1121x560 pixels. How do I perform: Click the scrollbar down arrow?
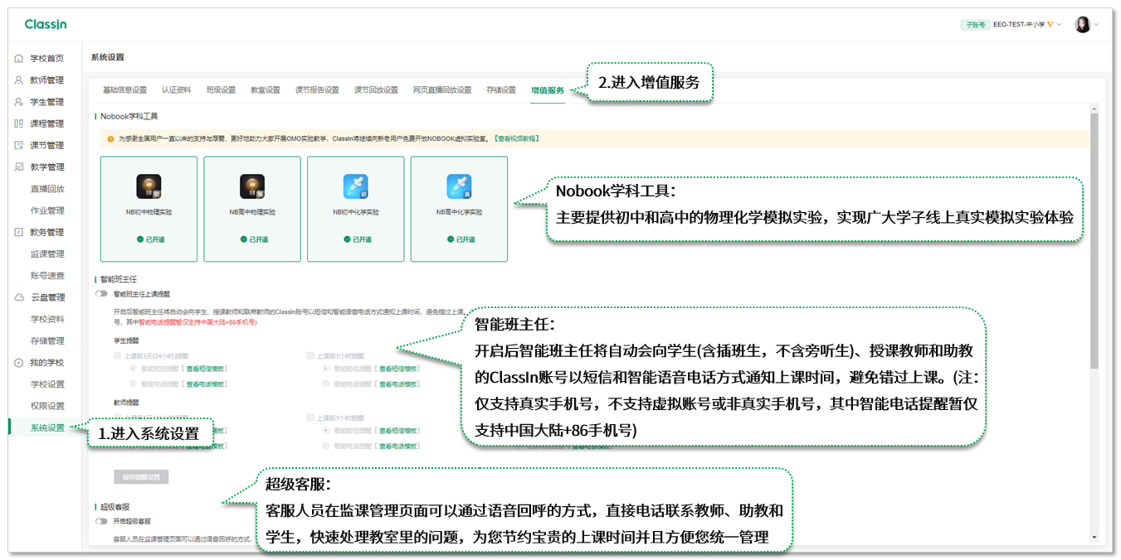[1094, 537]
